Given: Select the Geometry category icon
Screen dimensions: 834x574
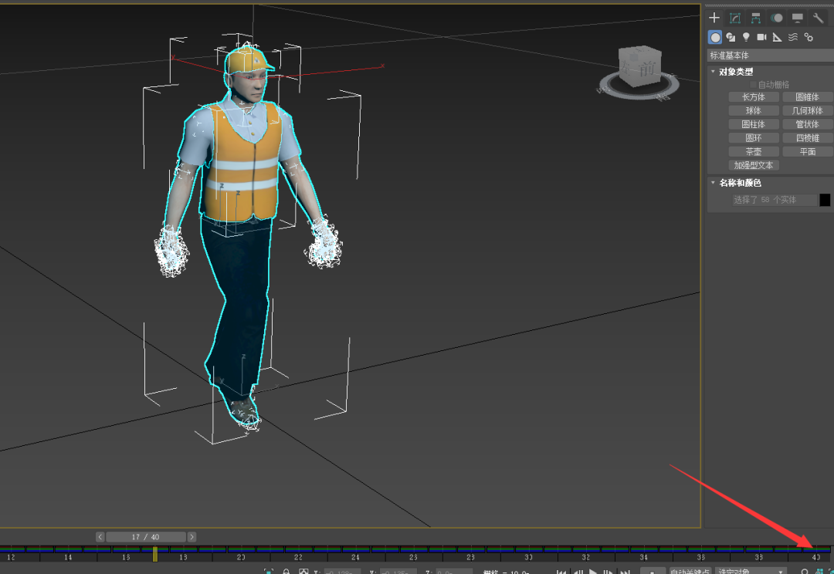Looking at the screenshot, I should click(x=714, y=36).
